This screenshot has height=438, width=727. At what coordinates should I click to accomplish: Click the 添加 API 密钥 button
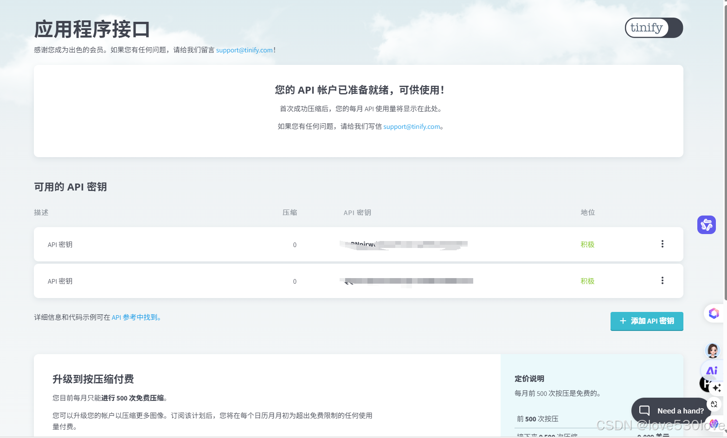pos(647,321)
